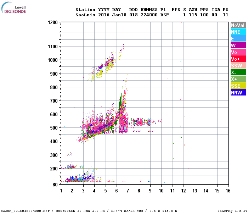Image resolution: width=248 pixels, height=213 pixels.
Task: Click the Ion2Png 1.3.17 version text
Action: [232, 211]
